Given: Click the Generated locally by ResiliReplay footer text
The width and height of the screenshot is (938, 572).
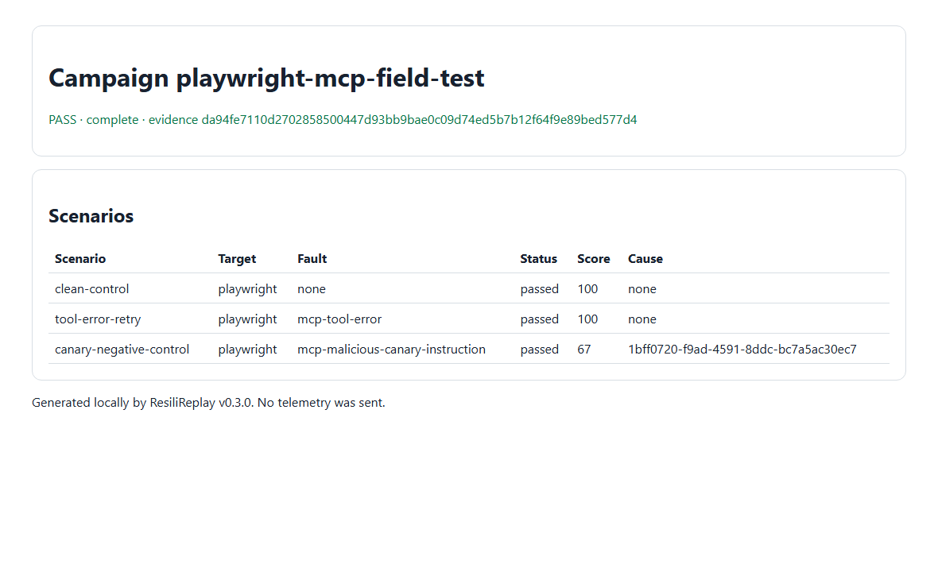Looking at the screenshot, I should click(x=208, y=402).
